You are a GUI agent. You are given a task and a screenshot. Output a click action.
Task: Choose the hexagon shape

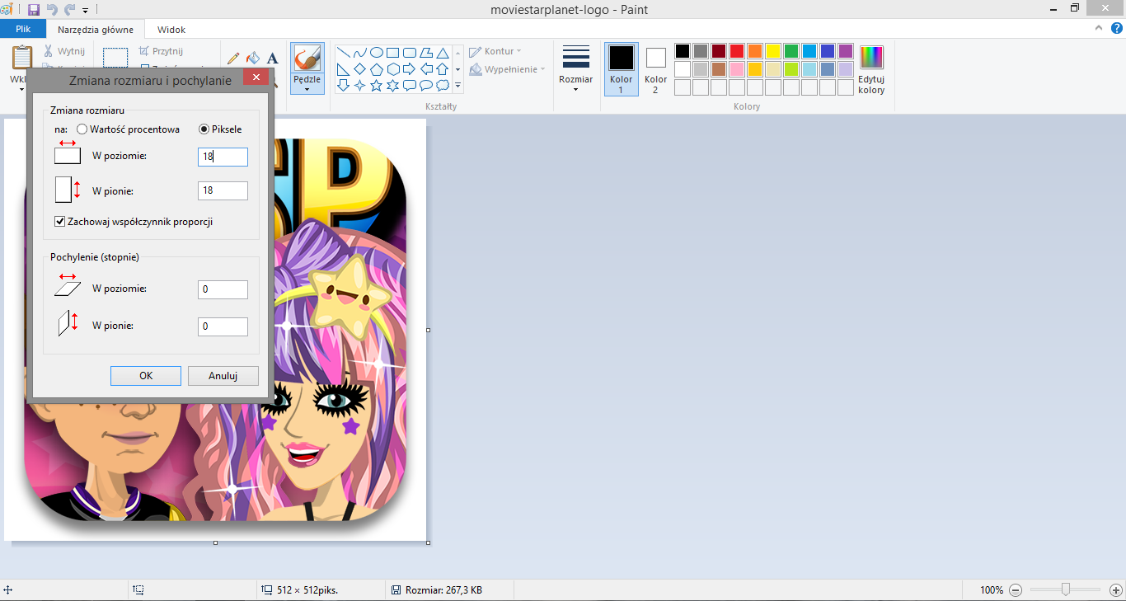[x=392, y=68]
